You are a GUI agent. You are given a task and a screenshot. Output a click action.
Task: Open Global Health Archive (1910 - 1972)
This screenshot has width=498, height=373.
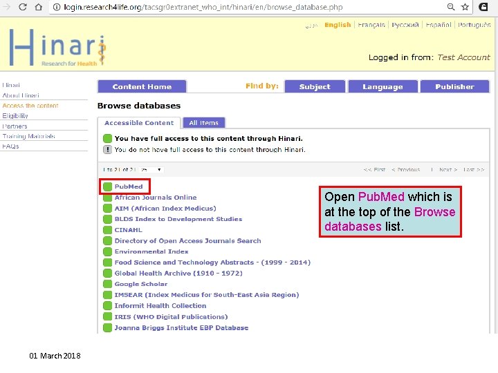point(178,274)
